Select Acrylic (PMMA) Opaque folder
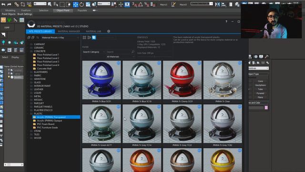305x172 pixels. point(50,120)
